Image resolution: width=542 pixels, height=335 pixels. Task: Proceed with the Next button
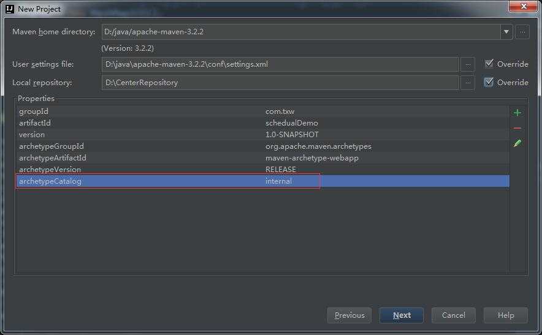[x=402, y=315]
